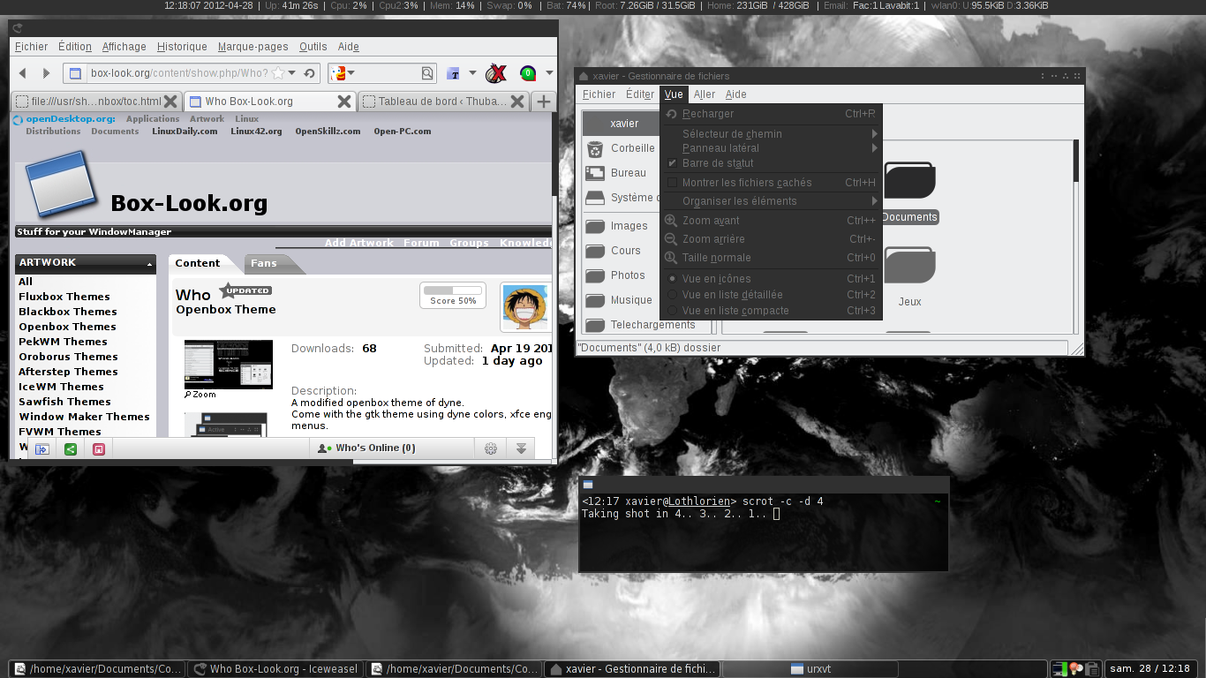Select Vue en liste détaillée radio option
The height and width of the screenshot is (678, 1206).
(x=672, y=295)
